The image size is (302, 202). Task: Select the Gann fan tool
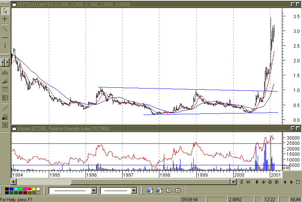tap(5, 117)
